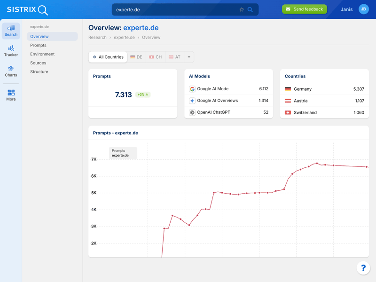Open the Tracker sidebar section

coord(11,51)
